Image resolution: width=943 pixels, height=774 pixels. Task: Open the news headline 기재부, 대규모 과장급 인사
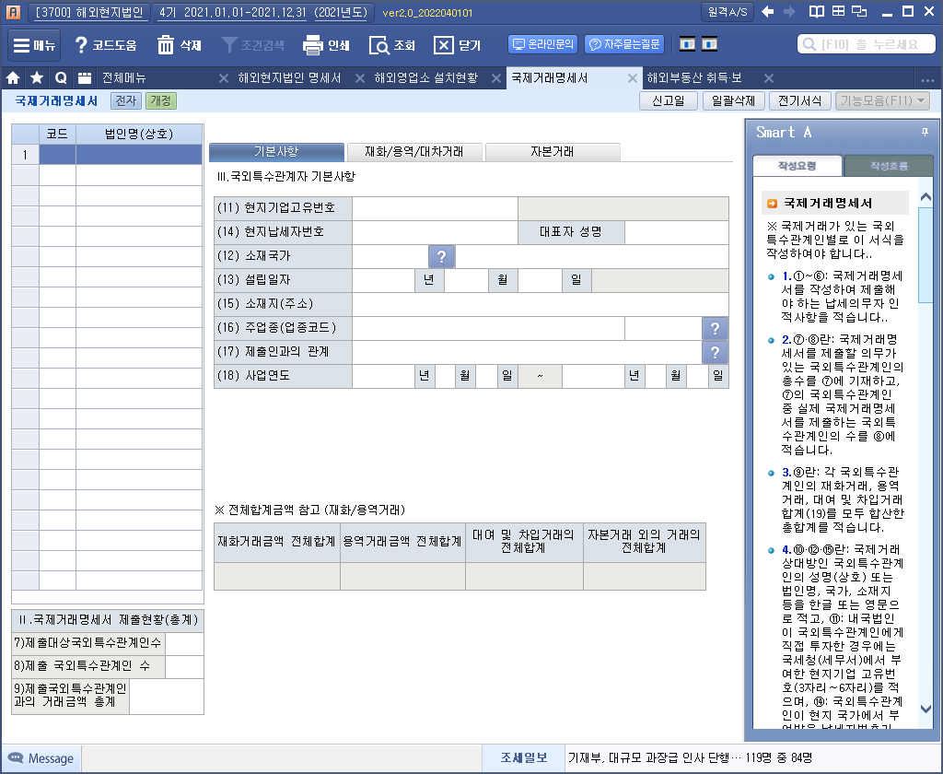pyautogui.click(x=690, y=757)
